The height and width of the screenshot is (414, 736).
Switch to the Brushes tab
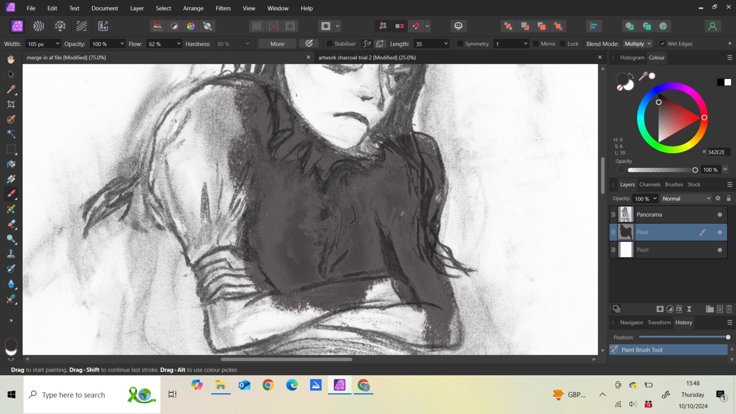(x=674, y=184)
